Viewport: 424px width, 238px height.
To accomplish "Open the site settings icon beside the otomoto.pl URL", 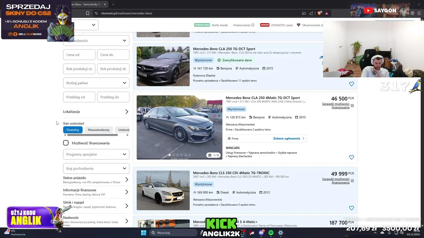I will (96, 13).
